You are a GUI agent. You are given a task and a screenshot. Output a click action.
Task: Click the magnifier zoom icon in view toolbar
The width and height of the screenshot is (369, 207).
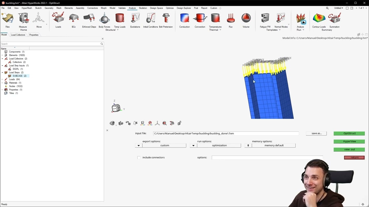165,123
